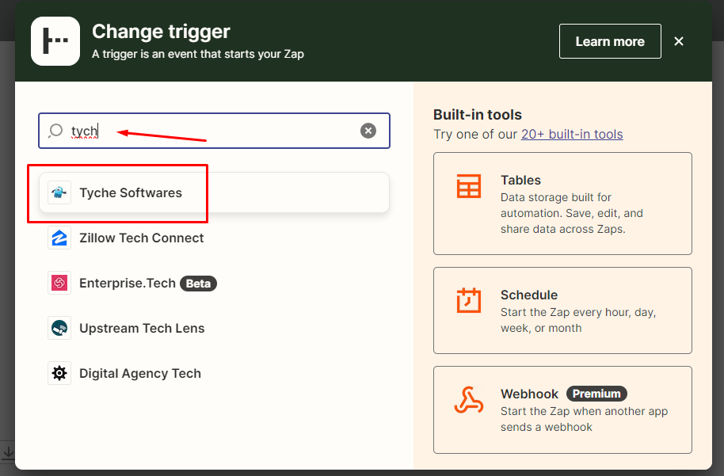Click the Built-in tools heading
This screenshot has height=476, width=724.
pyautogui.click(x=478, y=115)
